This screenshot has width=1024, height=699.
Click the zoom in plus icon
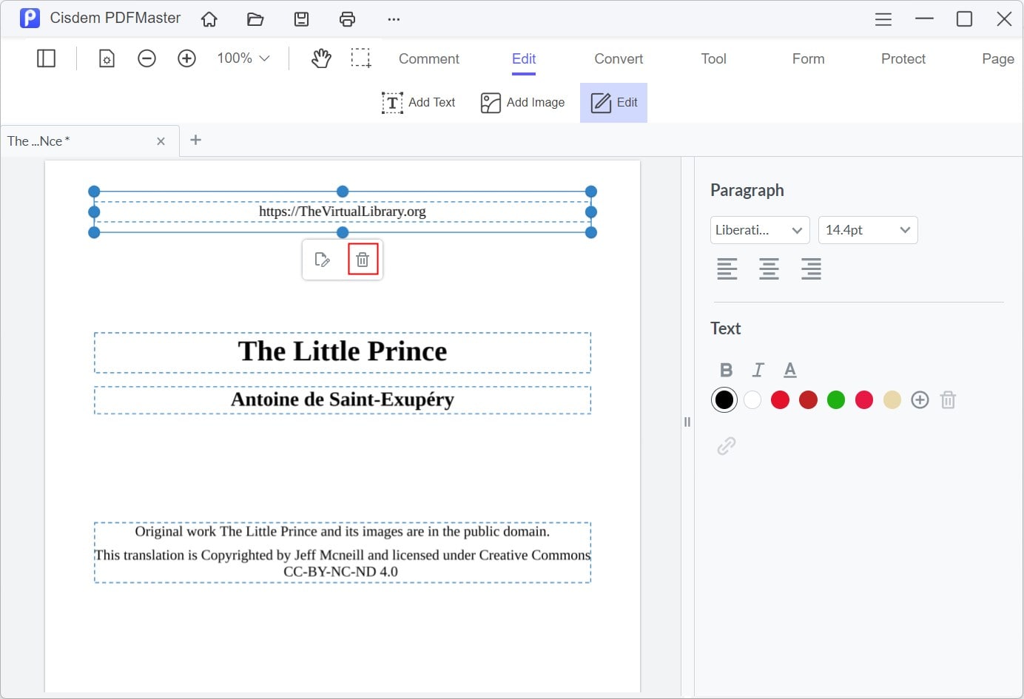tap(186, 58)
